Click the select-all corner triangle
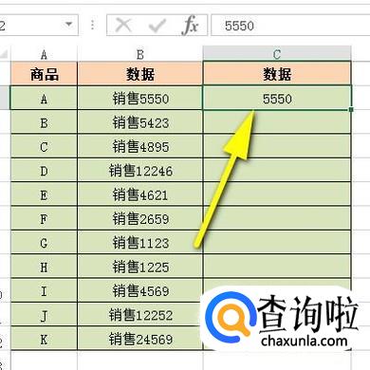This screenshot has width=370, height=370. tap(4, 54)
